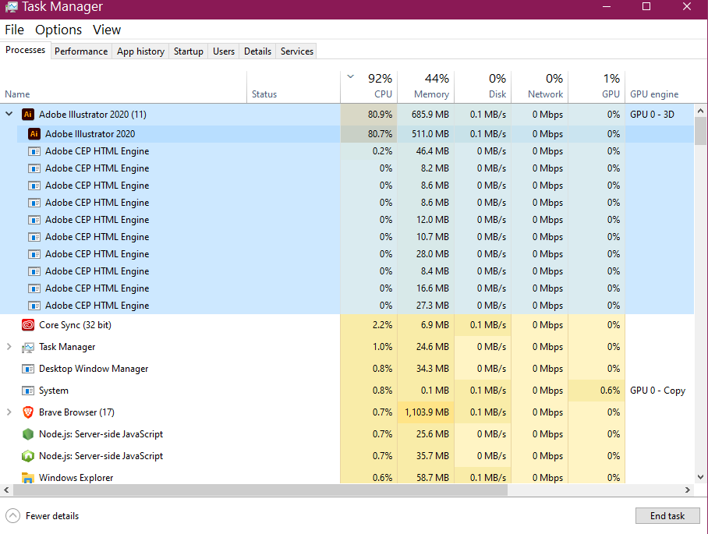
Task: Click the Core Sync (32 bit) icon
Action: (28, 325)
